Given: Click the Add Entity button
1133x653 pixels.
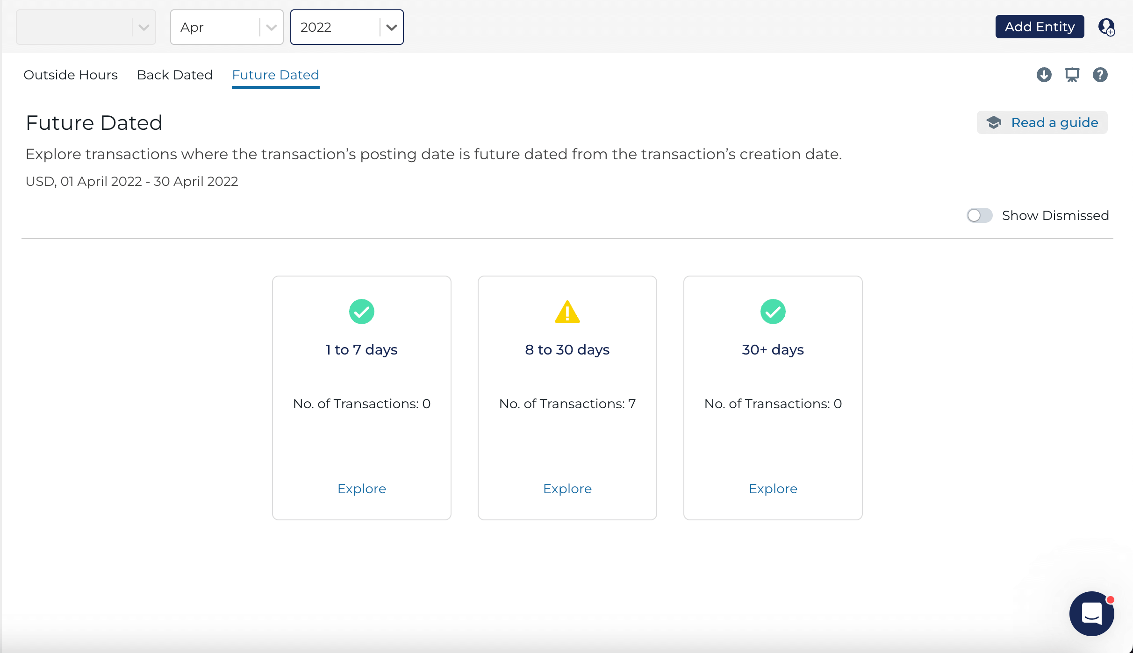Looking at the screenshot, I should click(x=1040, y=27).
